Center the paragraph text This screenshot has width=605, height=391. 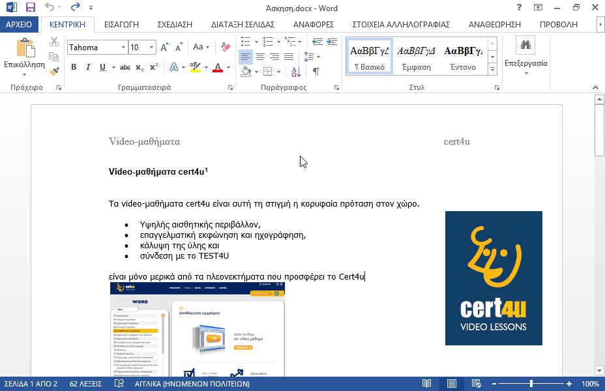pyautogui.click(x=260, y=57)
